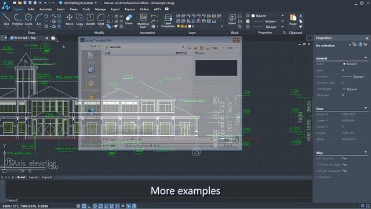The width and height of the screenshot is (371, 209).
Task: Open the linetype ByLayer dropdown in ribbon
Action: (282, 21)
